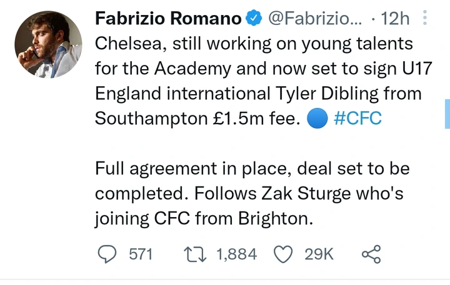
Task: Click the blue circle emoji before #CFC
Action: (316, 118)
